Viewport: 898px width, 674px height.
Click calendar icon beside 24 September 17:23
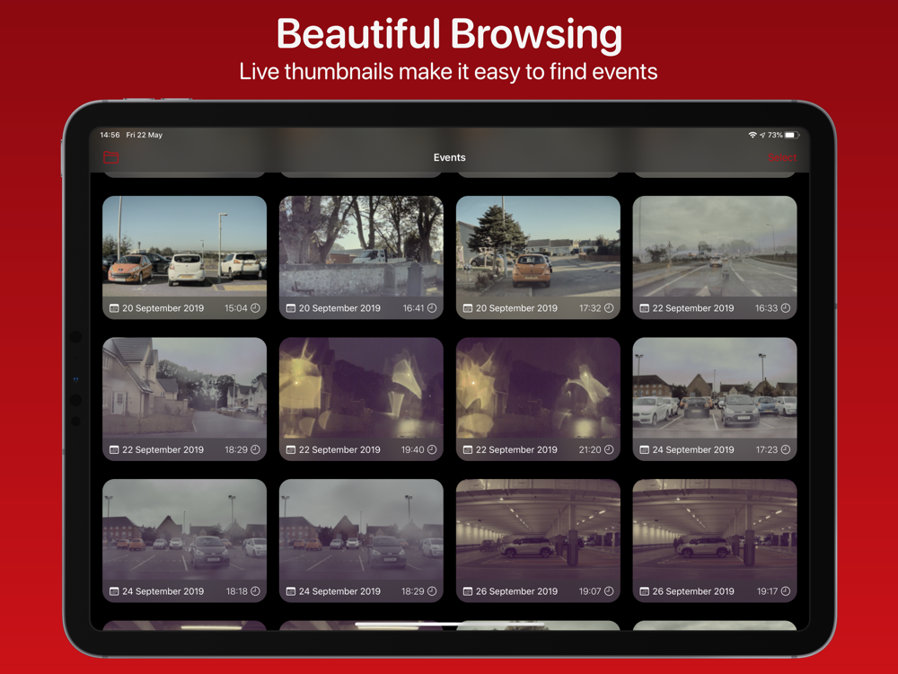pyautogui.click(x=644, y=450)
